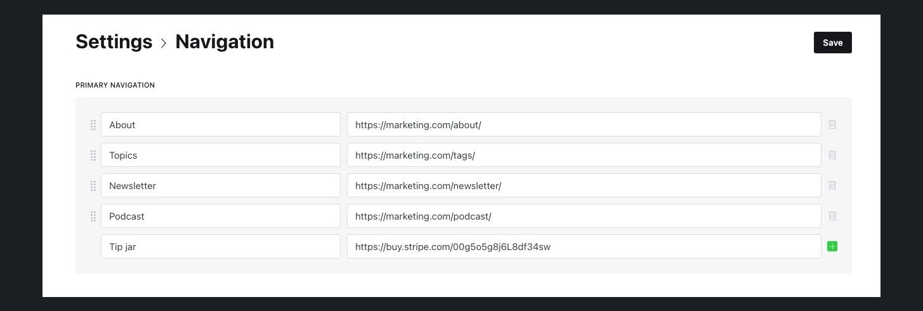This screenshot has height=311, width=923.
Task: Click the buy.stripe.com URL field
Action: [584, 246]
